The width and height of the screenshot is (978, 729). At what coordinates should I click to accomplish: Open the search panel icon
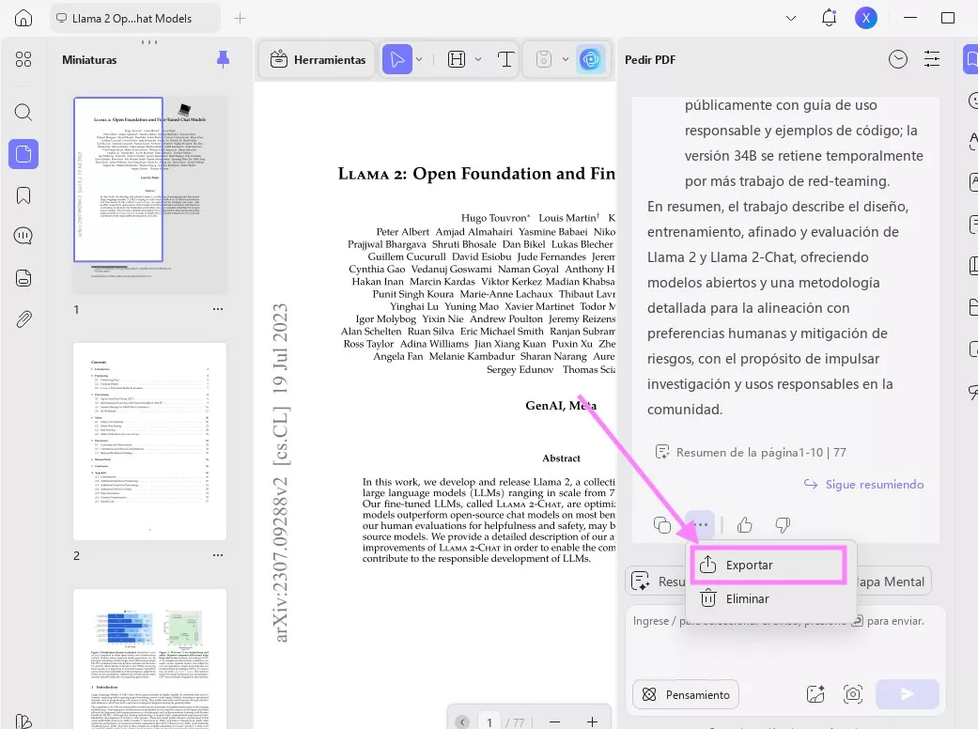[x=23, y=112]
